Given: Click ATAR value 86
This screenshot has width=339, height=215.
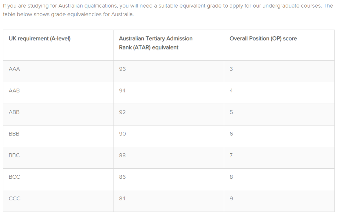Looking at the screenshot, I should point(122,177).
